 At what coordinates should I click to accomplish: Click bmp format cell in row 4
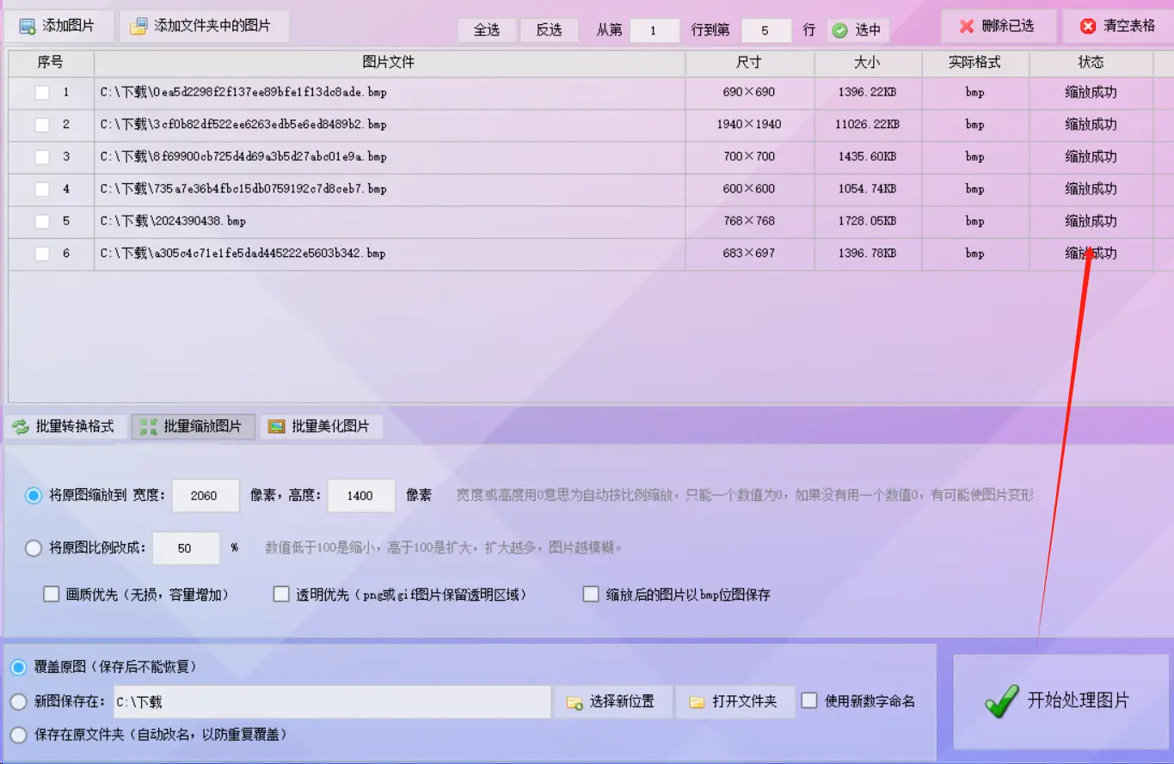tap(975, 189)
